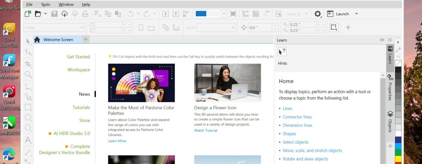The height and width of the screenshot is (164, 422).
Task: Open the Options gear icon
Action: pos(318,14)
